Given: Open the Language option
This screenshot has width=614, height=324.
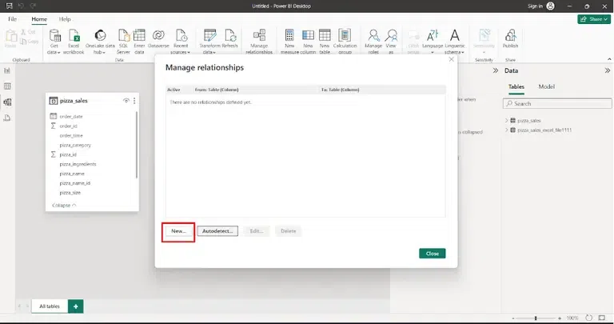Looking at the screenshot, I should pyautogui.click(x=433, y=41).
